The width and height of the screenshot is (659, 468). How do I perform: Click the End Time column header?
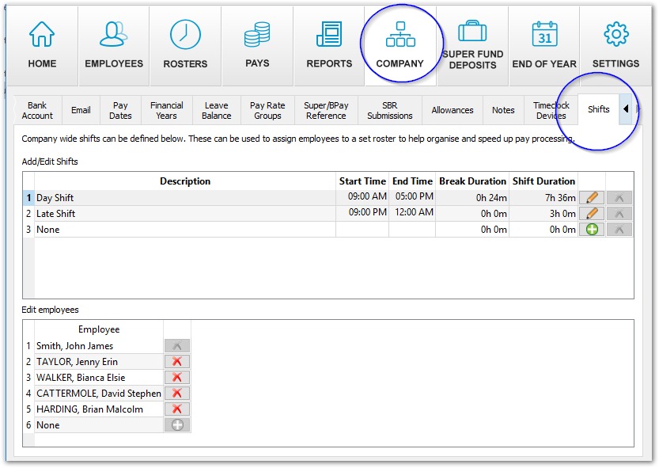tap(412, 181)
